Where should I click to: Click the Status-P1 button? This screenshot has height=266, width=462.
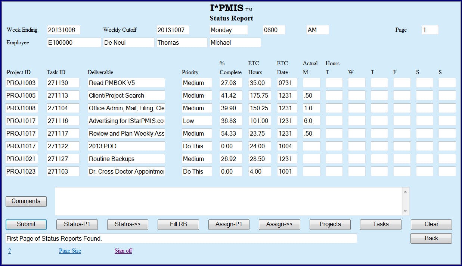click(77, 224)
